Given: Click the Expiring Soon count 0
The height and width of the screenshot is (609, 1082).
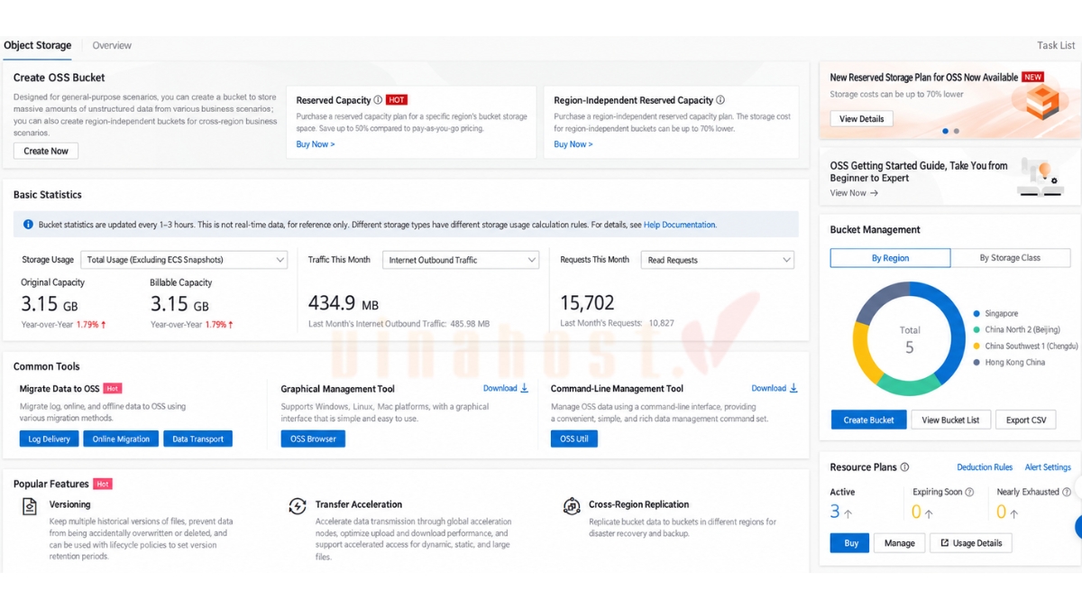Looking at the screenshot, I should click(916, 512).
